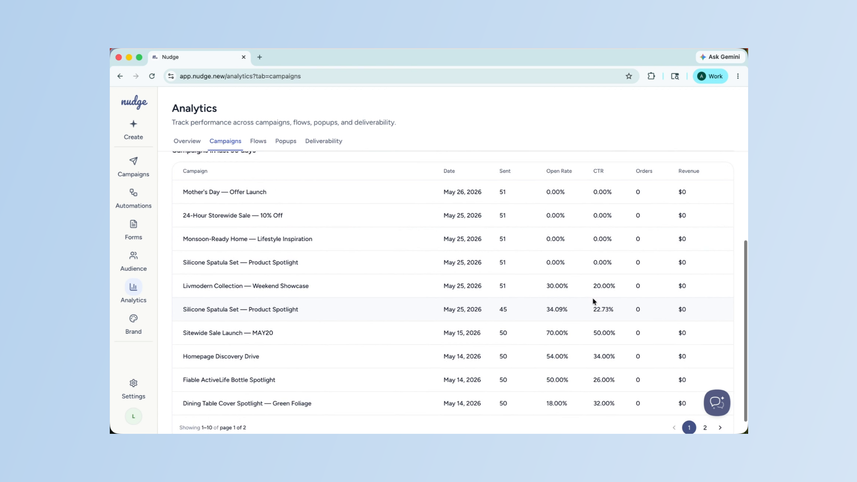Open Mother's Day — Offer Launch campaign
The image size is (857, 482).
coord(225,192)
